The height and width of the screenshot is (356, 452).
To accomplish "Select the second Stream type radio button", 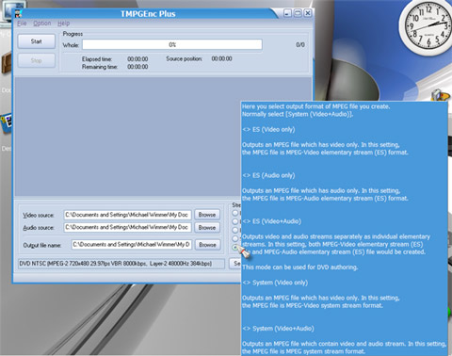I will 235,221.
